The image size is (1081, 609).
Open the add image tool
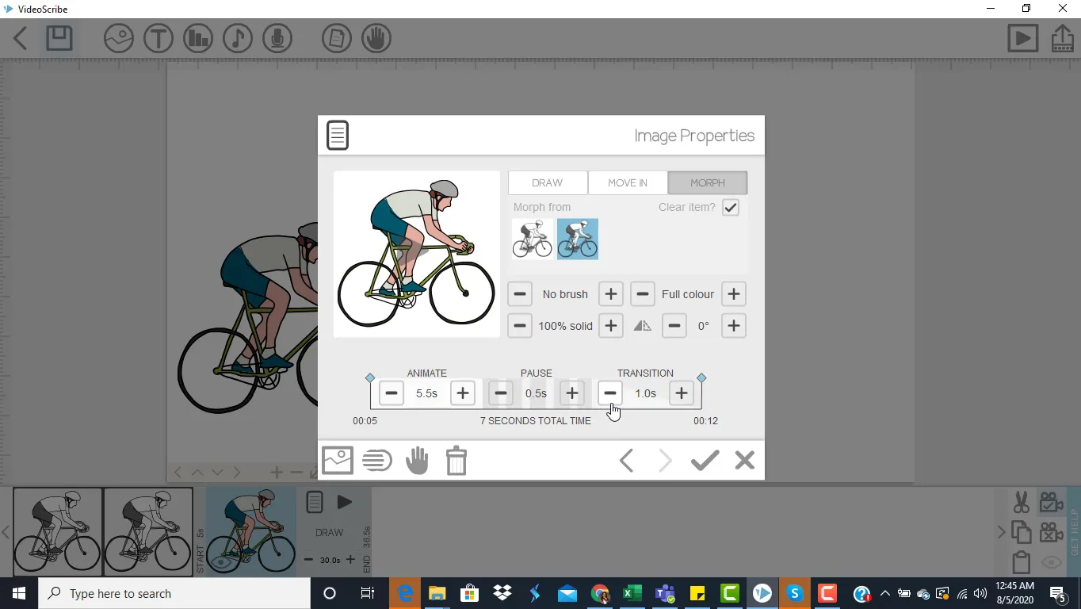click(119, 38)
